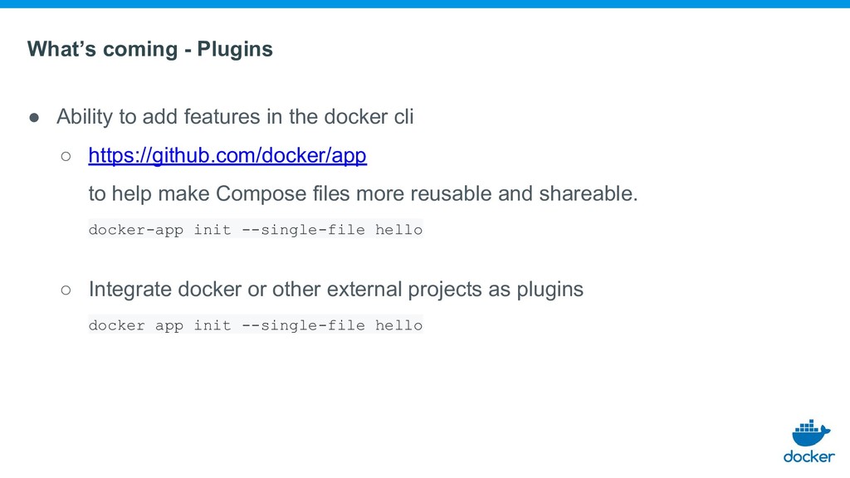The image size is (850, 478).
Task: Open the https://github.com/docker/app link
Action: pyautogui.click(x=227, y=155)
